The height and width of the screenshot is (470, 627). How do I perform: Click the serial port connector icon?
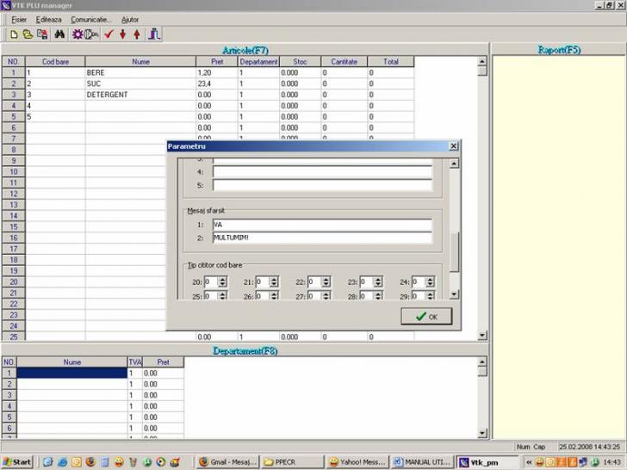coord(91,34)
